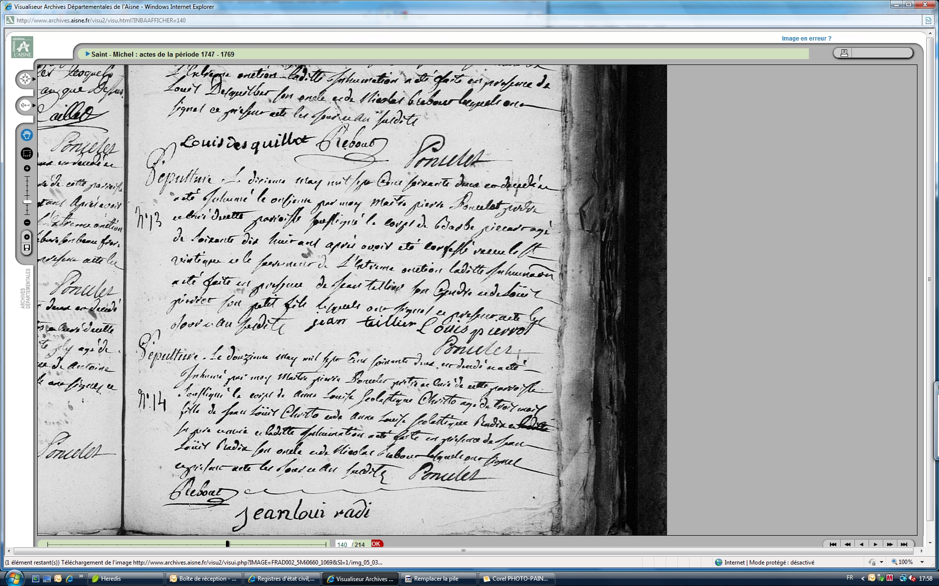This screenshot has height=586, width=939.
Task: Go to next image page
Action: [875, 544]
